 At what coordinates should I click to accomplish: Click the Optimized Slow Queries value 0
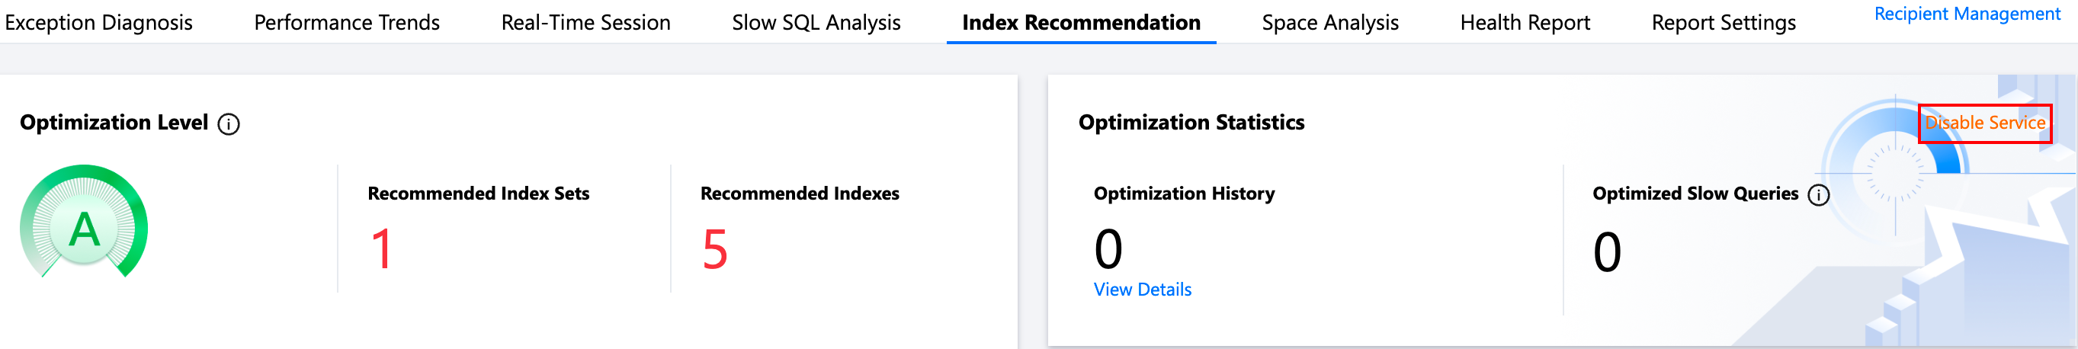click(x=1607, y=251)
